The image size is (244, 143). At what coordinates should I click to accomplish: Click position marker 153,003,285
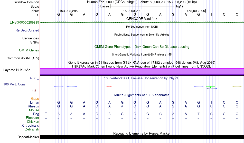[69, 11]
